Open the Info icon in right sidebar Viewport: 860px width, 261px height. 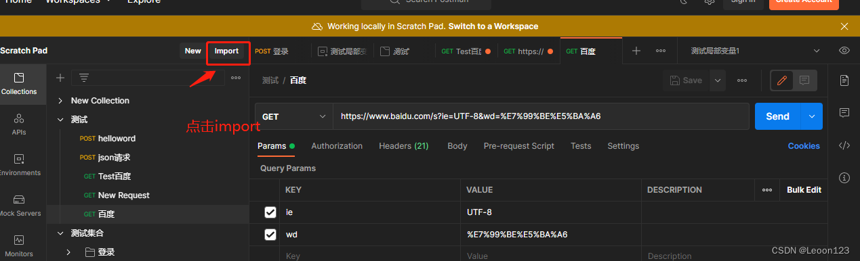click(844, 178)
